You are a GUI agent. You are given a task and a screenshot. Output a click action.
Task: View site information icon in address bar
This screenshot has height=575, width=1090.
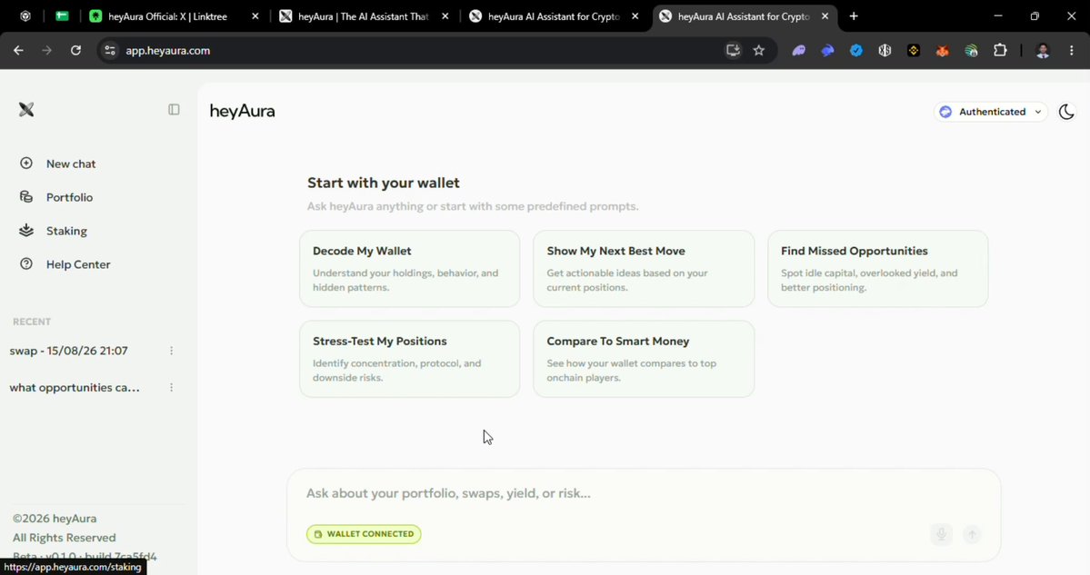pyautogui.click(x=109, y=50)
